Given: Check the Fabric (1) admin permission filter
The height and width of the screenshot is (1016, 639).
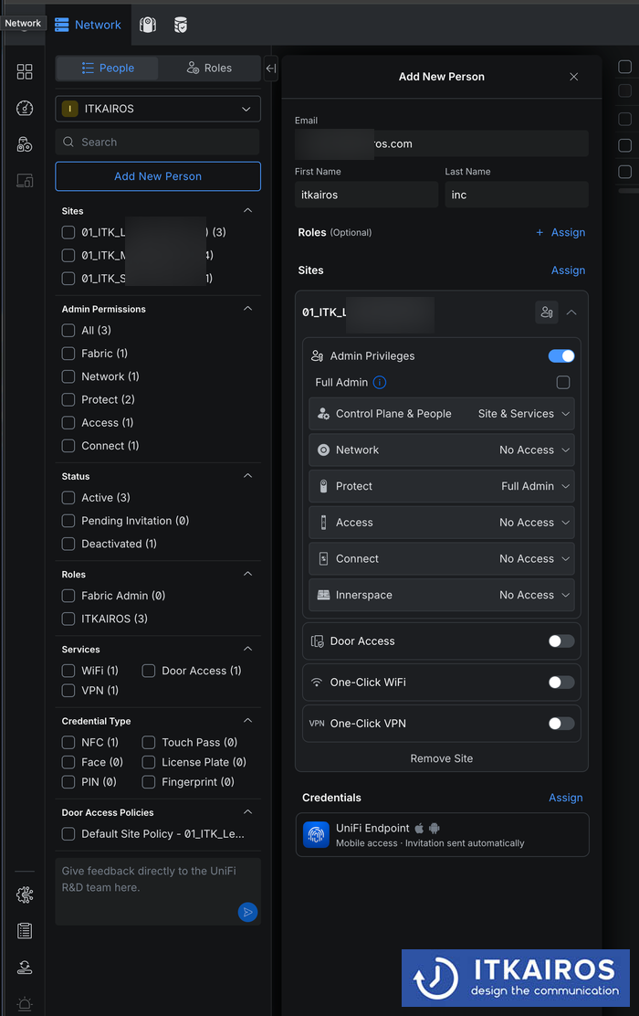Looking at the screenshot, I should (68, 354).
